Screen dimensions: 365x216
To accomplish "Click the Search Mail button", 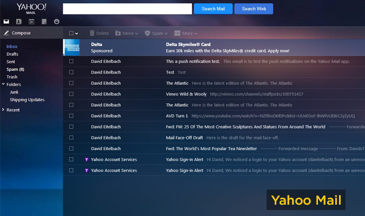I will click(213, 9).
